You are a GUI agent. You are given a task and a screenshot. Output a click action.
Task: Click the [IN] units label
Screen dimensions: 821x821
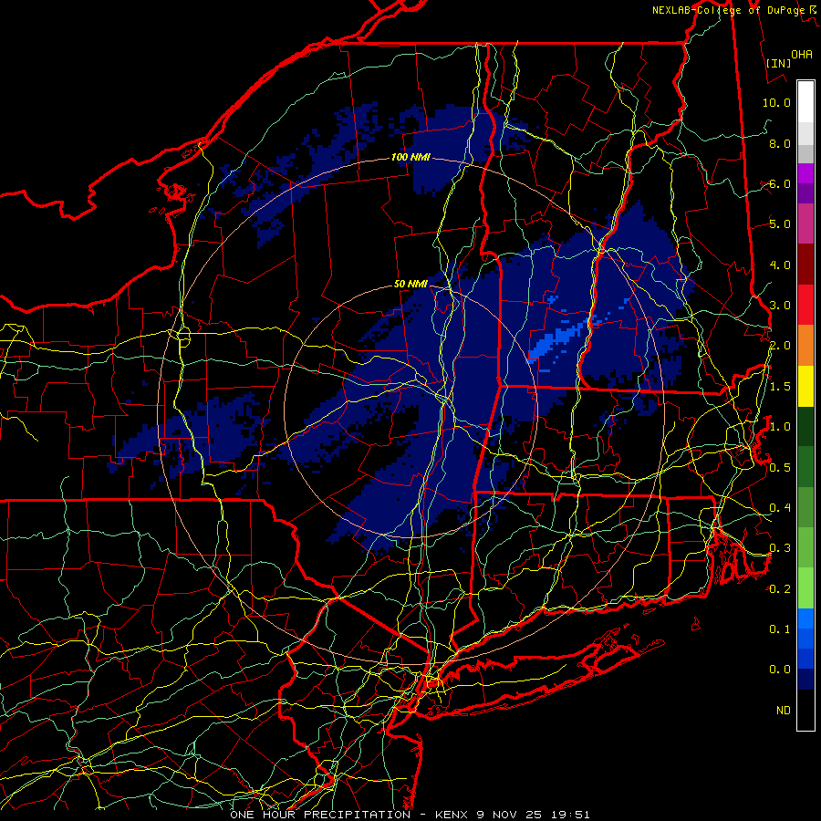(778, 63)
